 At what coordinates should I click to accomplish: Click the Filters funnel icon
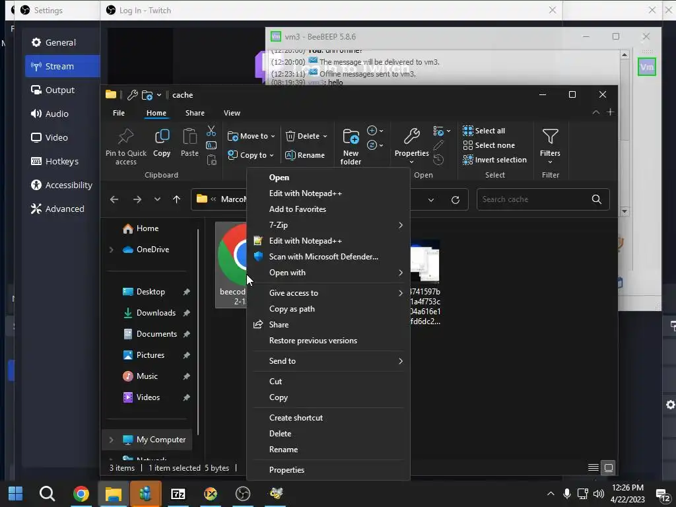coord(550,137)
